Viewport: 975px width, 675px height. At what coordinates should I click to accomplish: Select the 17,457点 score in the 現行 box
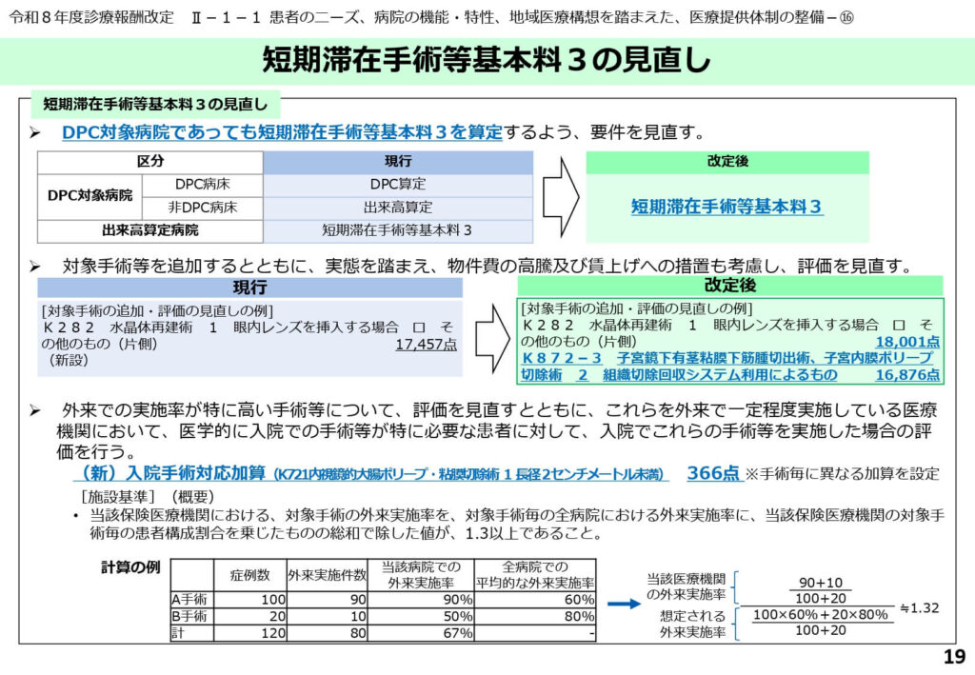(x=426, y=345)
